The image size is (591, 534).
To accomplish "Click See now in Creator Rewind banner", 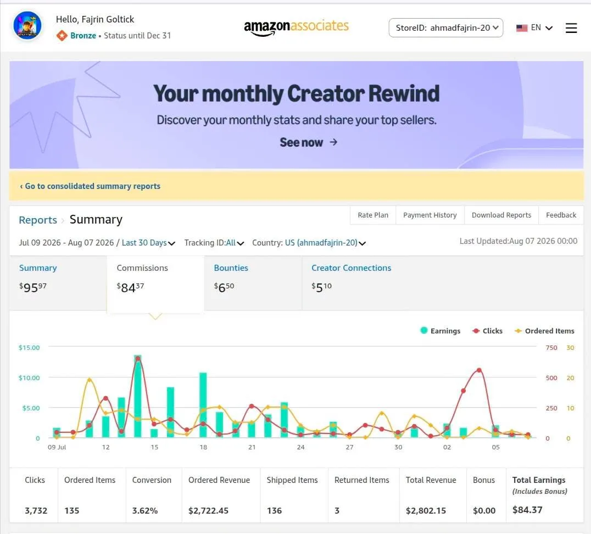I will tap(301, 142).
